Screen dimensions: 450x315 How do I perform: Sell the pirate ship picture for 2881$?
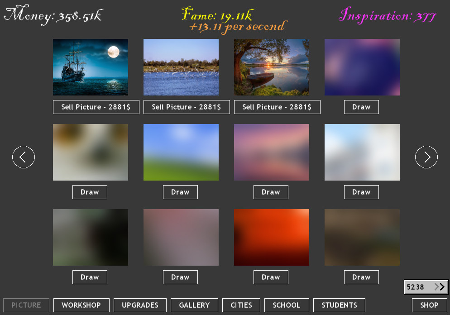96,107
